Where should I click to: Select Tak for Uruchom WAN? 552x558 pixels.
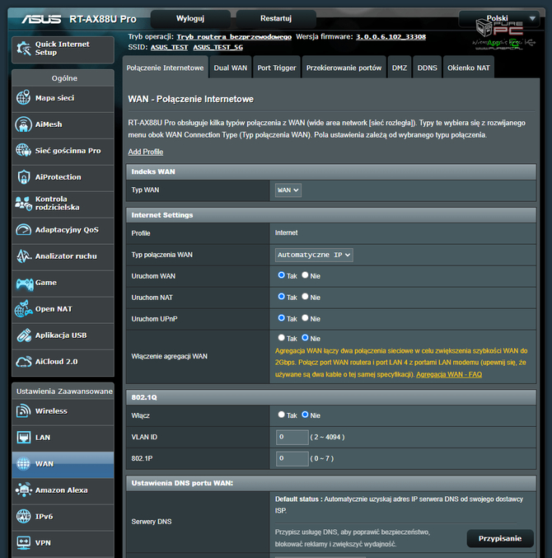click(x=281, y=275)
